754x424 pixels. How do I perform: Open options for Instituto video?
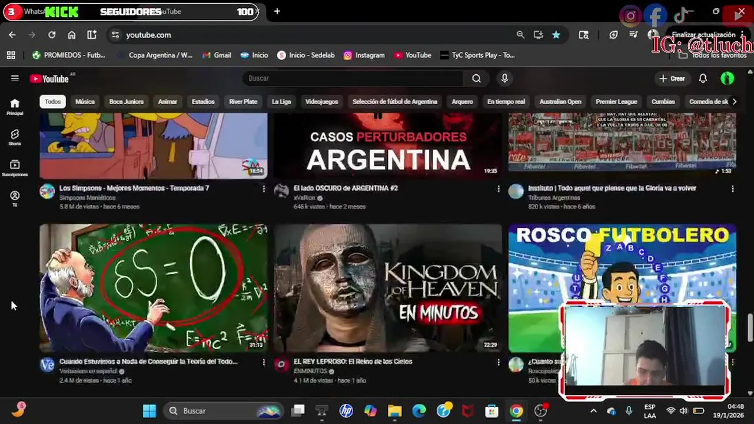[x=732, y=189]
